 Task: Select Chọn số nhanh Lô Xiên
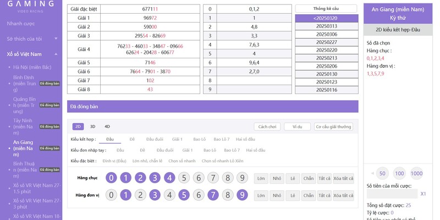(223, 161)
